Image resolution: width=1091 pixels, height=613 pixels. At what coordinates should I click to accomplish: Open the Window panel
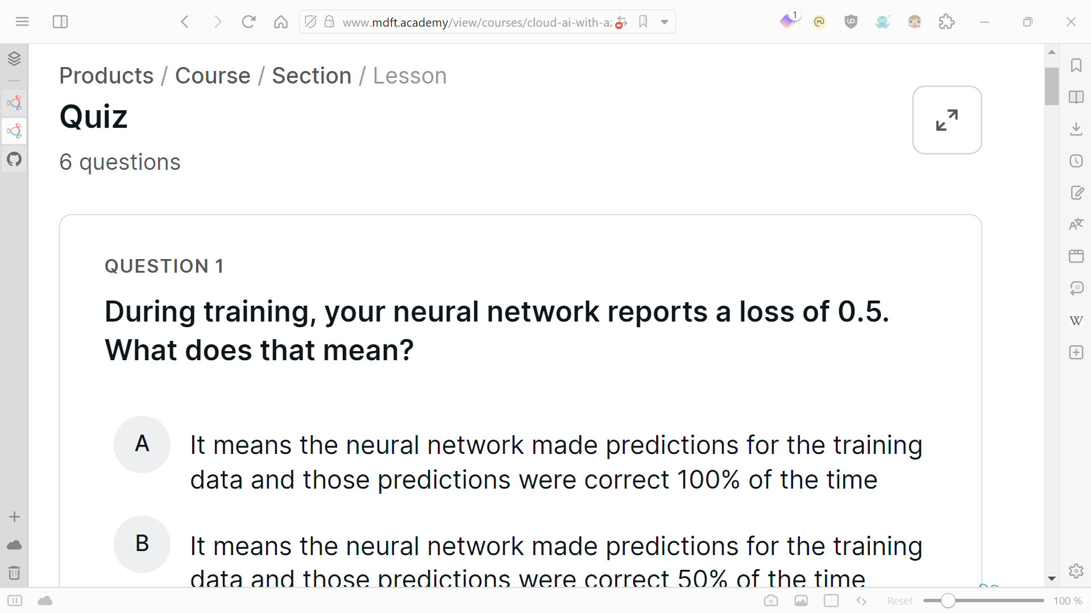1076,256
